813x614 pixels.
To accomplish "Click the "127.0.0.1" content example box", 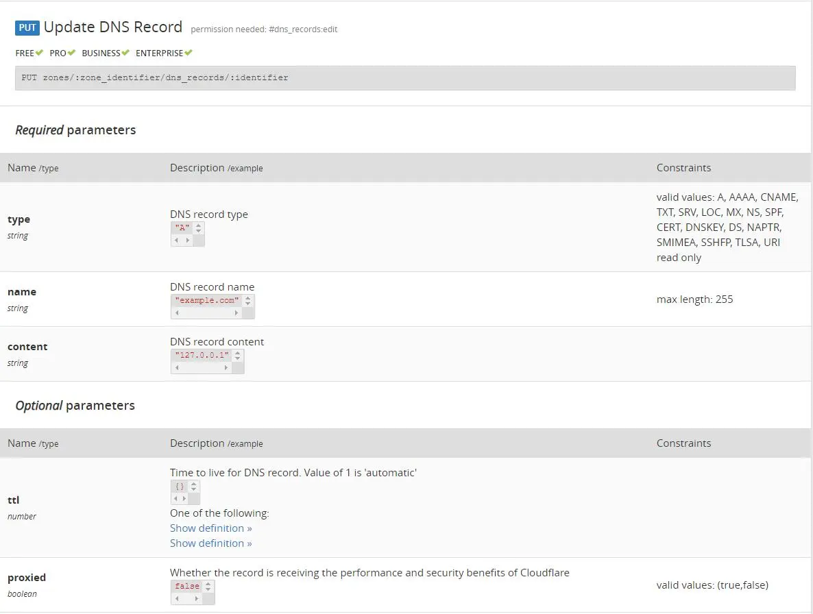I will pos(202,356).
